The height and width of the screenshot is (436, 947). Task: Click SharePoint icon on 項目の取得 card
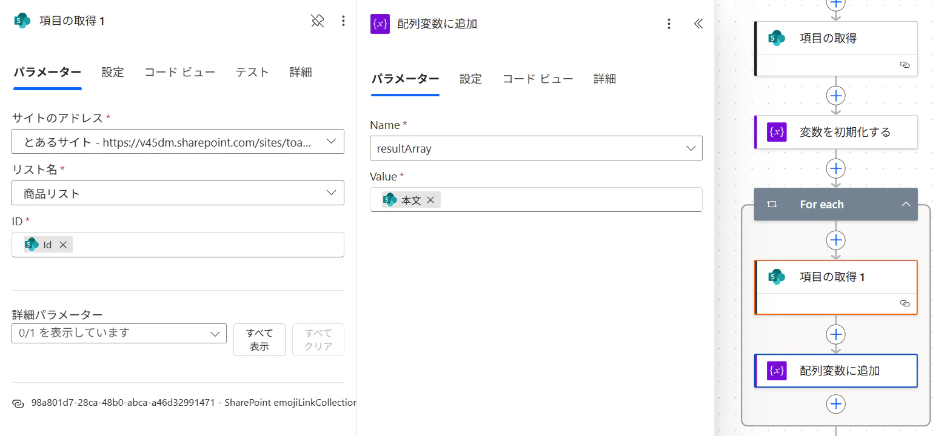777,38
